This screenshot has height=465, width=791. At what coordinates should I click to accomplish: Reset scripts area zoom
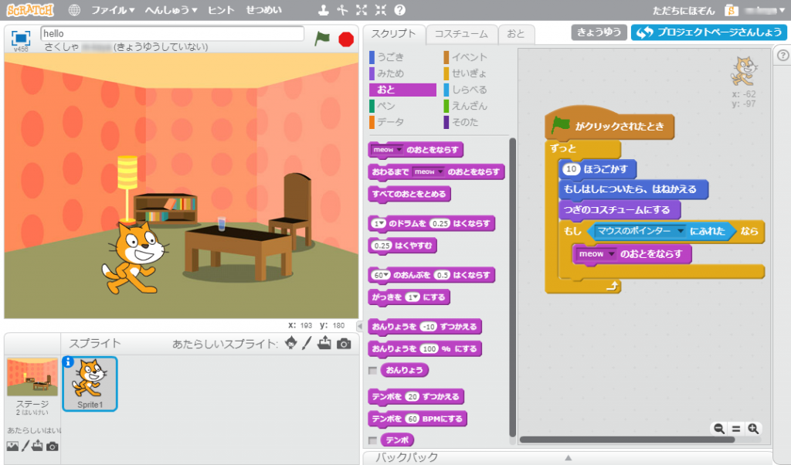click(736, 429)
